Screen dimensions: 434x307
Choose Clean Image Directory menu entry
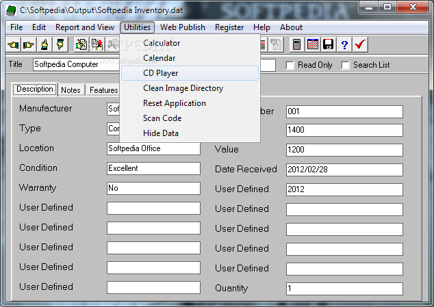190,88
